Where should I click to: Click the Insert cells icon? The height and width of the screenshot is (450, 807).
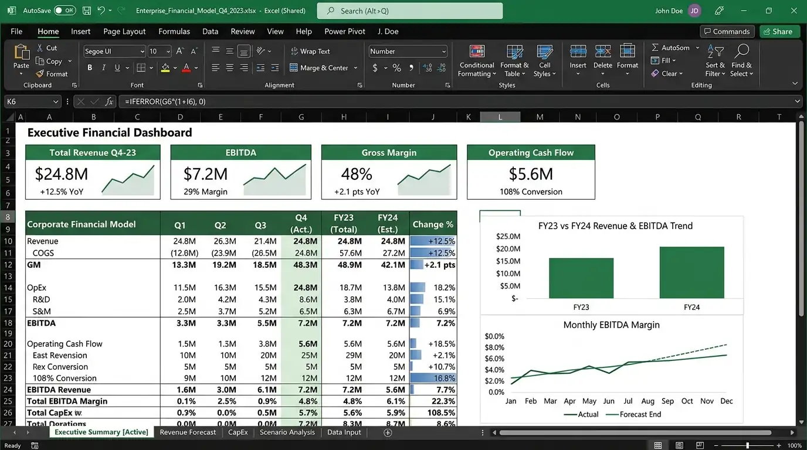click(578, 52)
